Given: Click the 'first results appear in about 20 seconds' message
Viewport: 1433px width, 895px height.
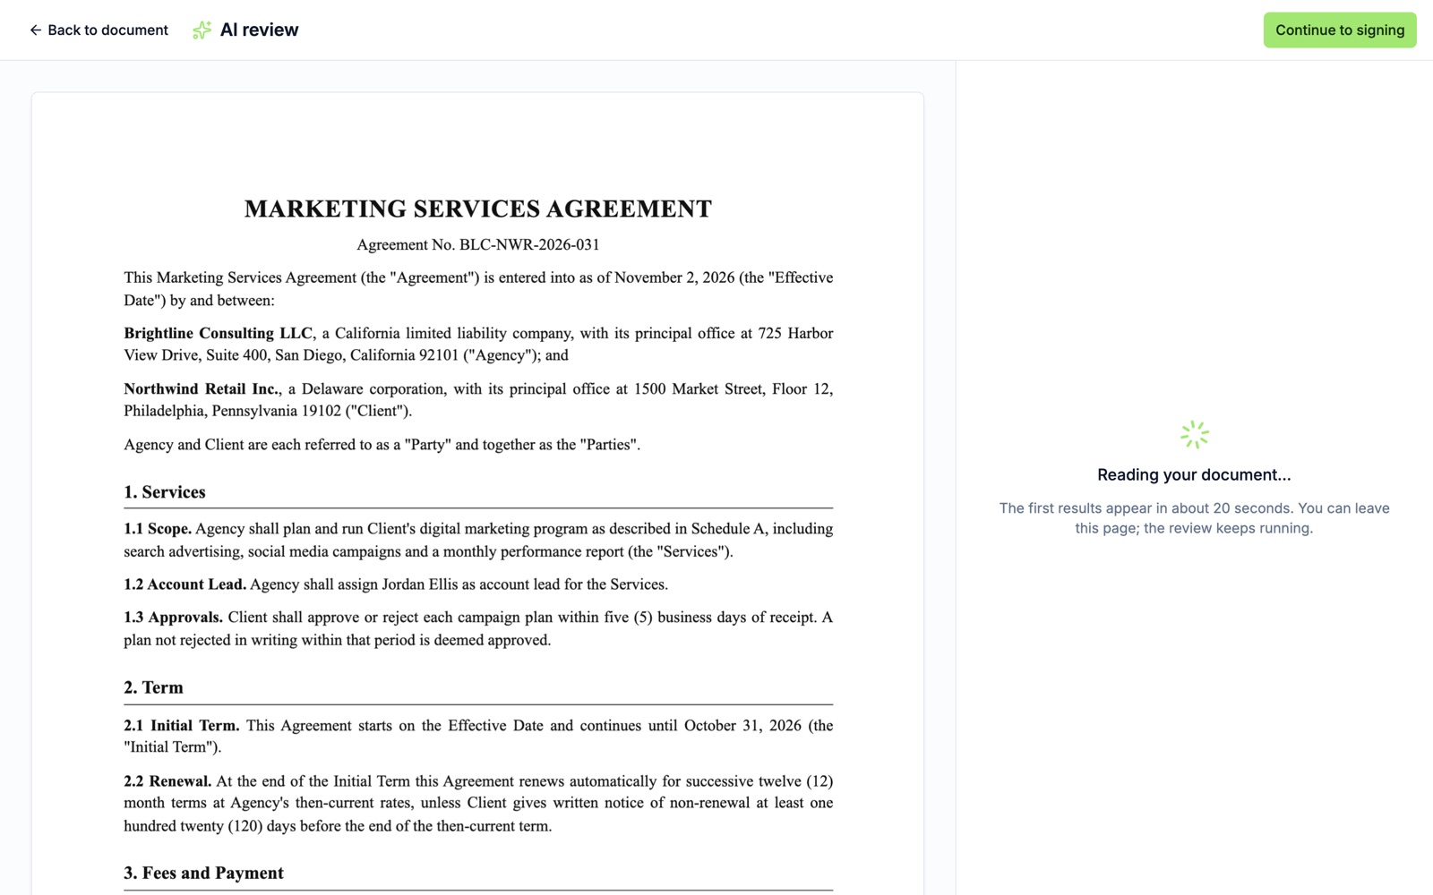Looking at the screenshot, I should 1194,518.
